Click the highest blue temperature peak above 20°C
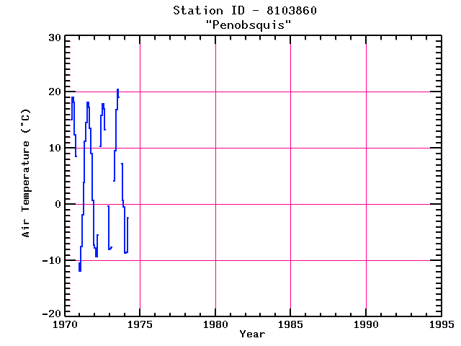Screen dimensions: 461x346 (x=117, y=90)
